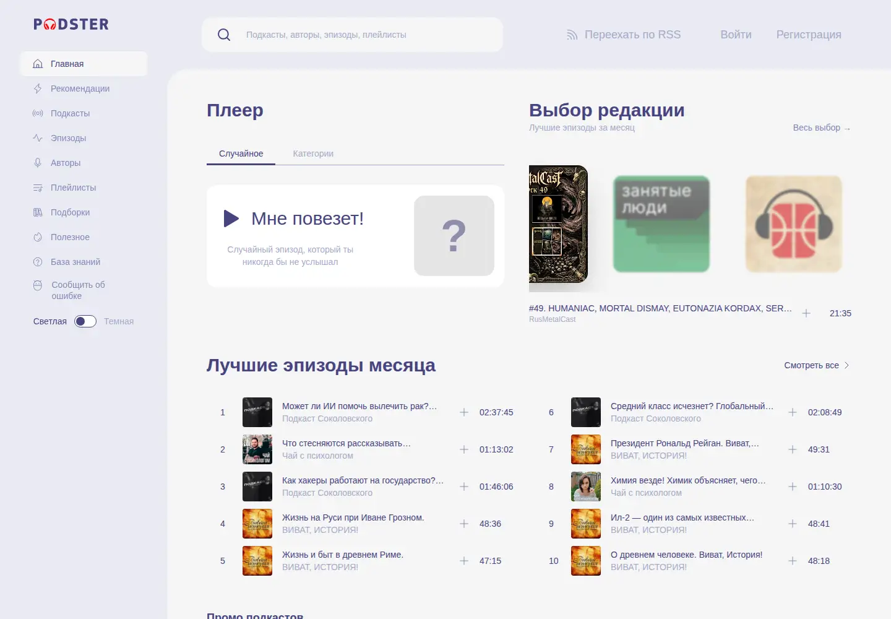
Task: Click the question mark icon for База знаний
Action: coord(38,262)
